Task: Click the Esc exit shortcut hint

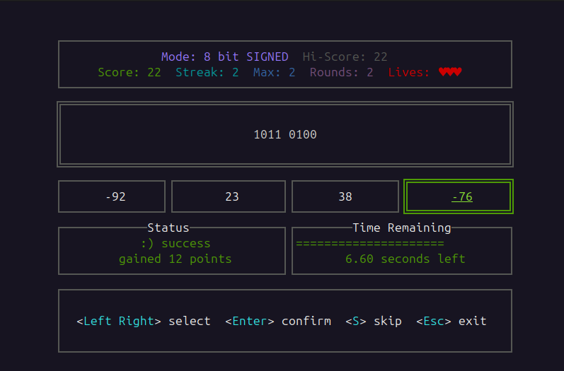Action: coord(451,321)
